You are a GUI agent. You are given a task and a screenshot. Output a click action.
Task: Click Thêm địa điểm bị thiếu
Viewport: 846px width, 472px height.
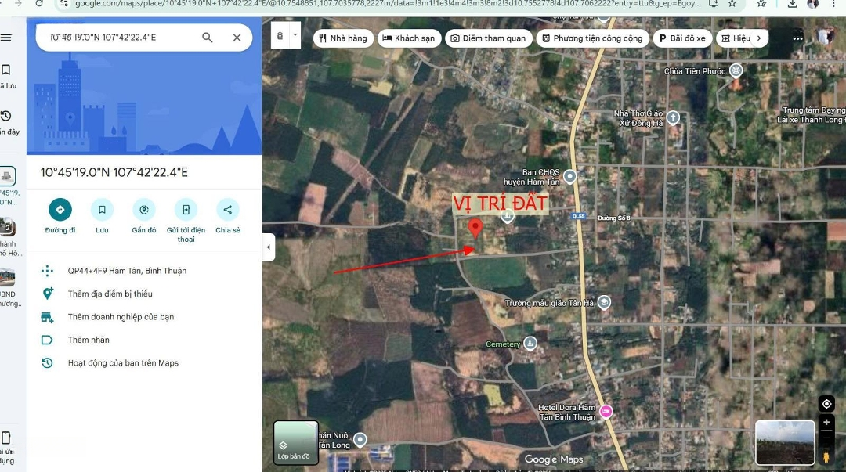pos(110,294)
